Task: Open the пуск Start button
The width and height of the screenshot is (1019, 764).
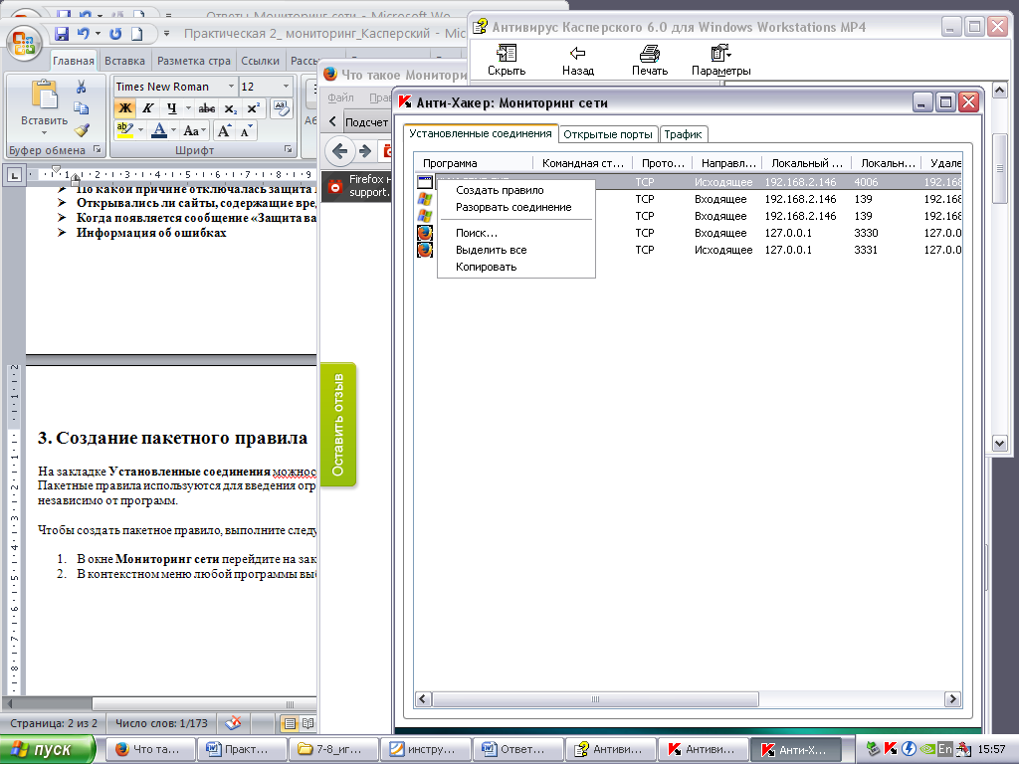Action: (48, 750)
